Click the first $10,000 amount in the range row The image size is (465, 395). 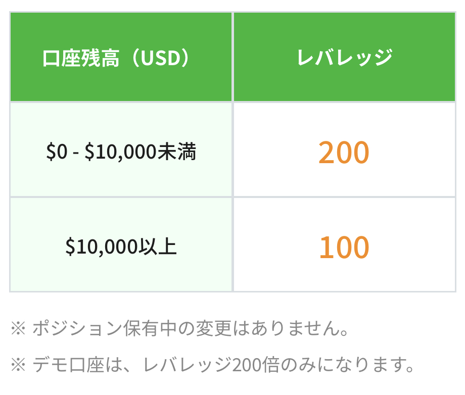click(x=121, y=152)
